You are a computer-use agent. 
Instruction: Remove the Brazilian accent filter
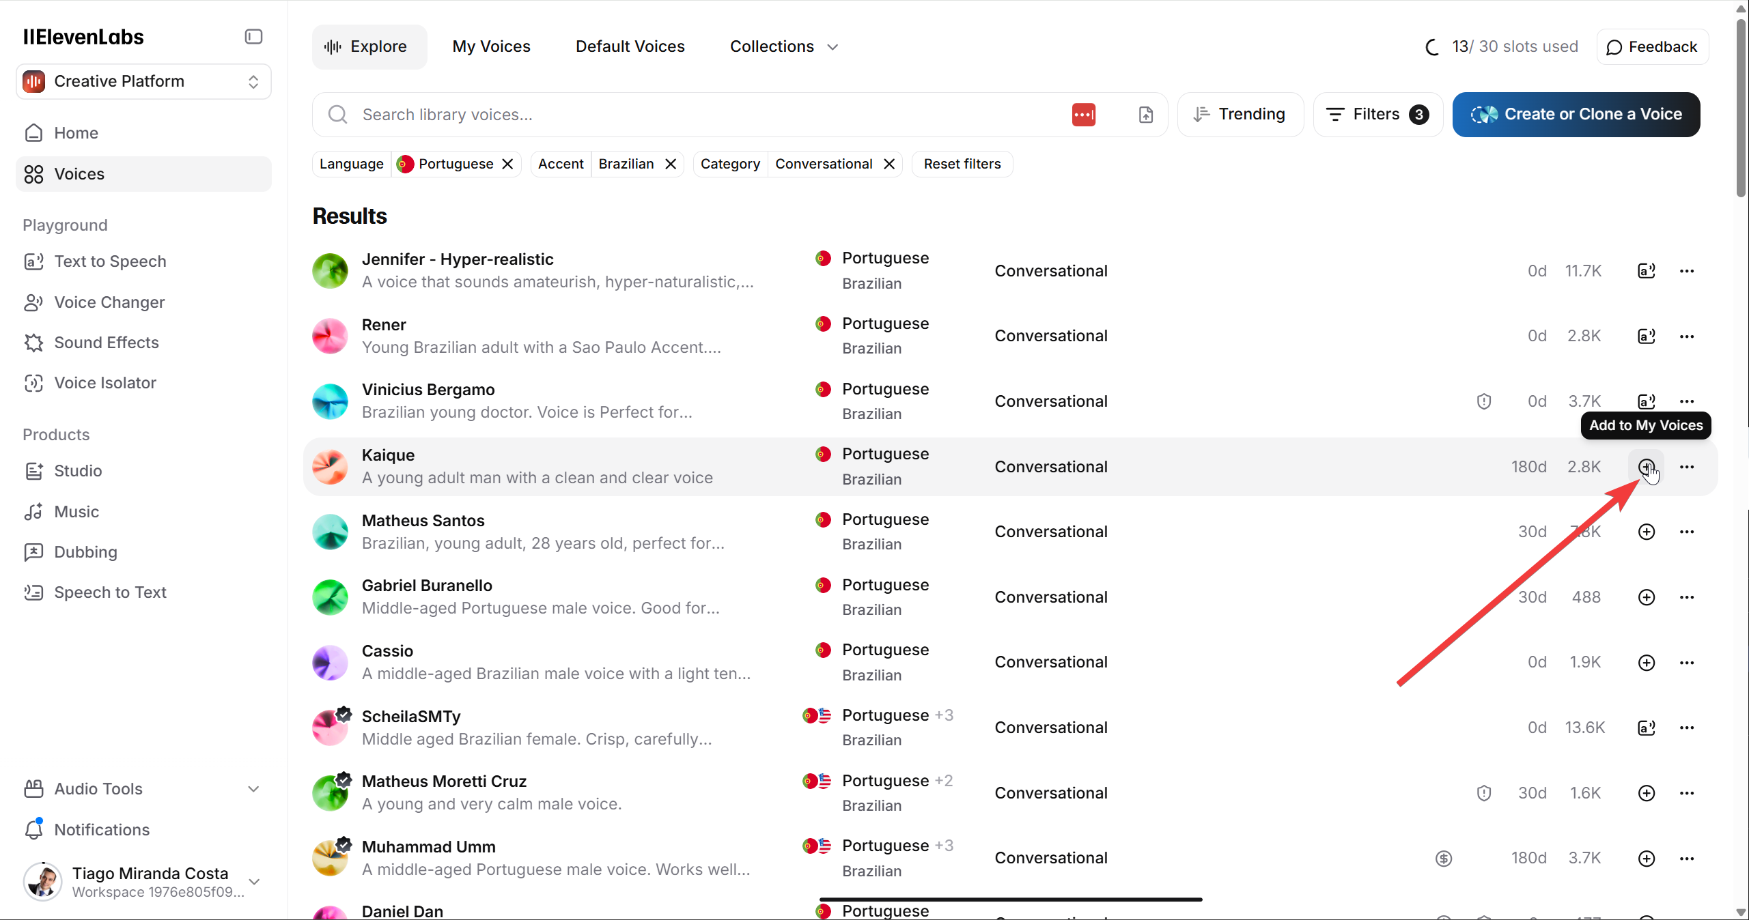point(670,164)
